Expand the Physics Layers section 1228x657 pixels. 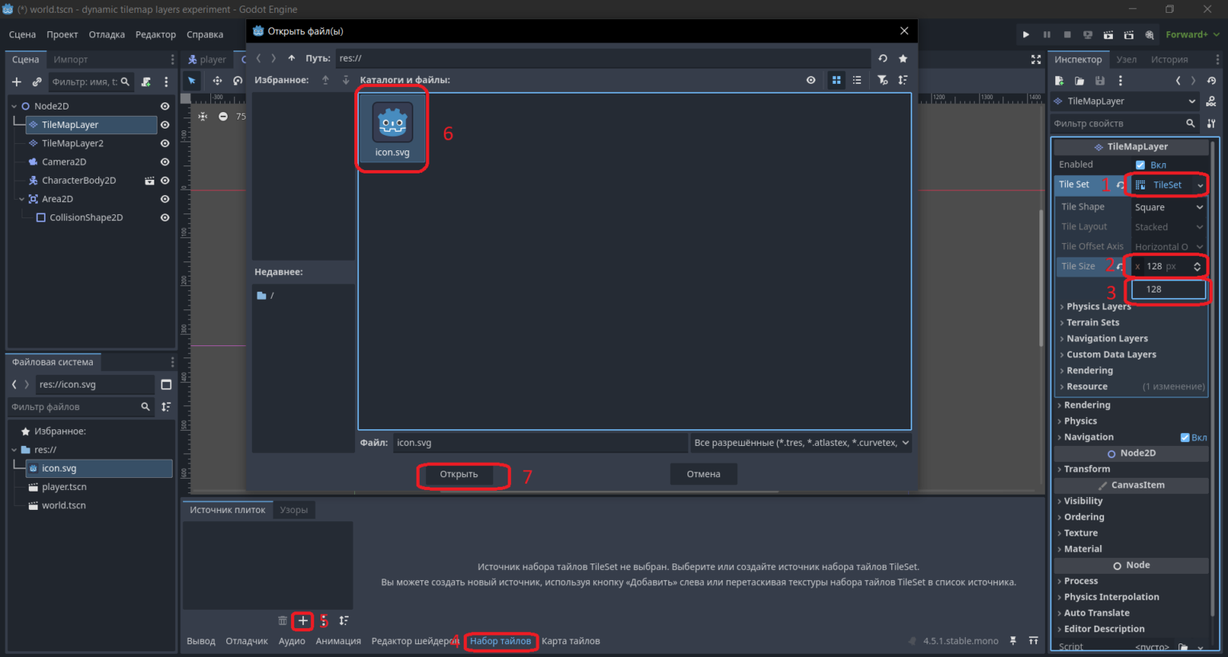pyautogui.click(x=1098, y=306)
